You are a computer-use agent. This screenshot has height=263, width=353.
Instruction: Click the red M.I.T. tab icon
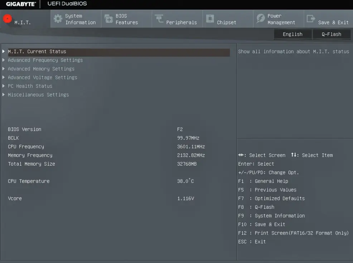8,19
